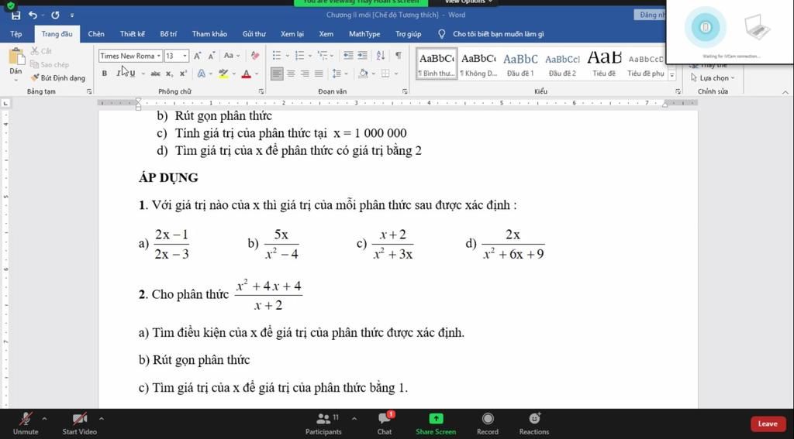Open the underline style dropdown arrow
This screenshot has height=439, width=794.
point(143,74)
